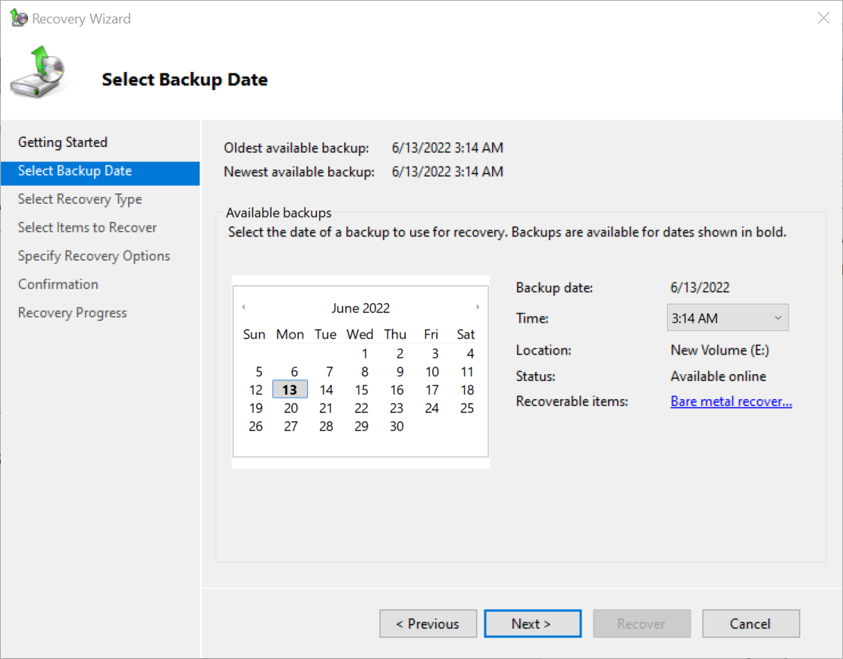Click the Next button
The height and width of the screenshot is (659, 843).
pyautogui.click(x=532, y=623)
